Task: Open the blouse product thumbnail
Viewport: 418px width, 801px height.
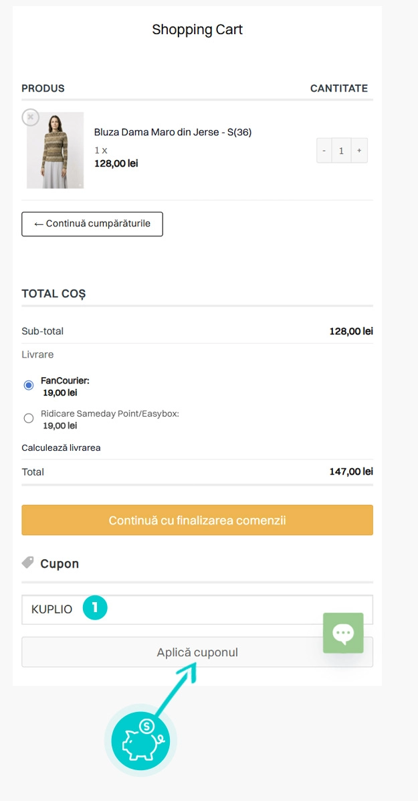Action: pyautogui.click(x=55, y=150)
